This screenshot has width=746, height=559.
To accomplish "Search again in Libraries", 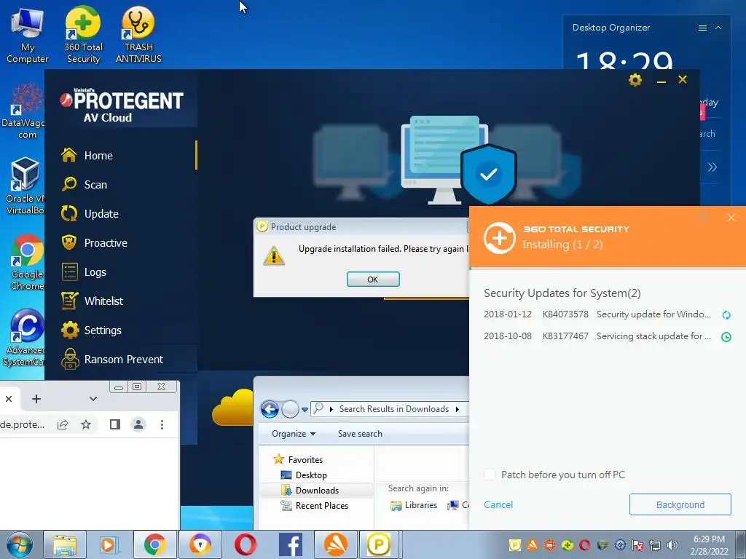I will [414, 505].
